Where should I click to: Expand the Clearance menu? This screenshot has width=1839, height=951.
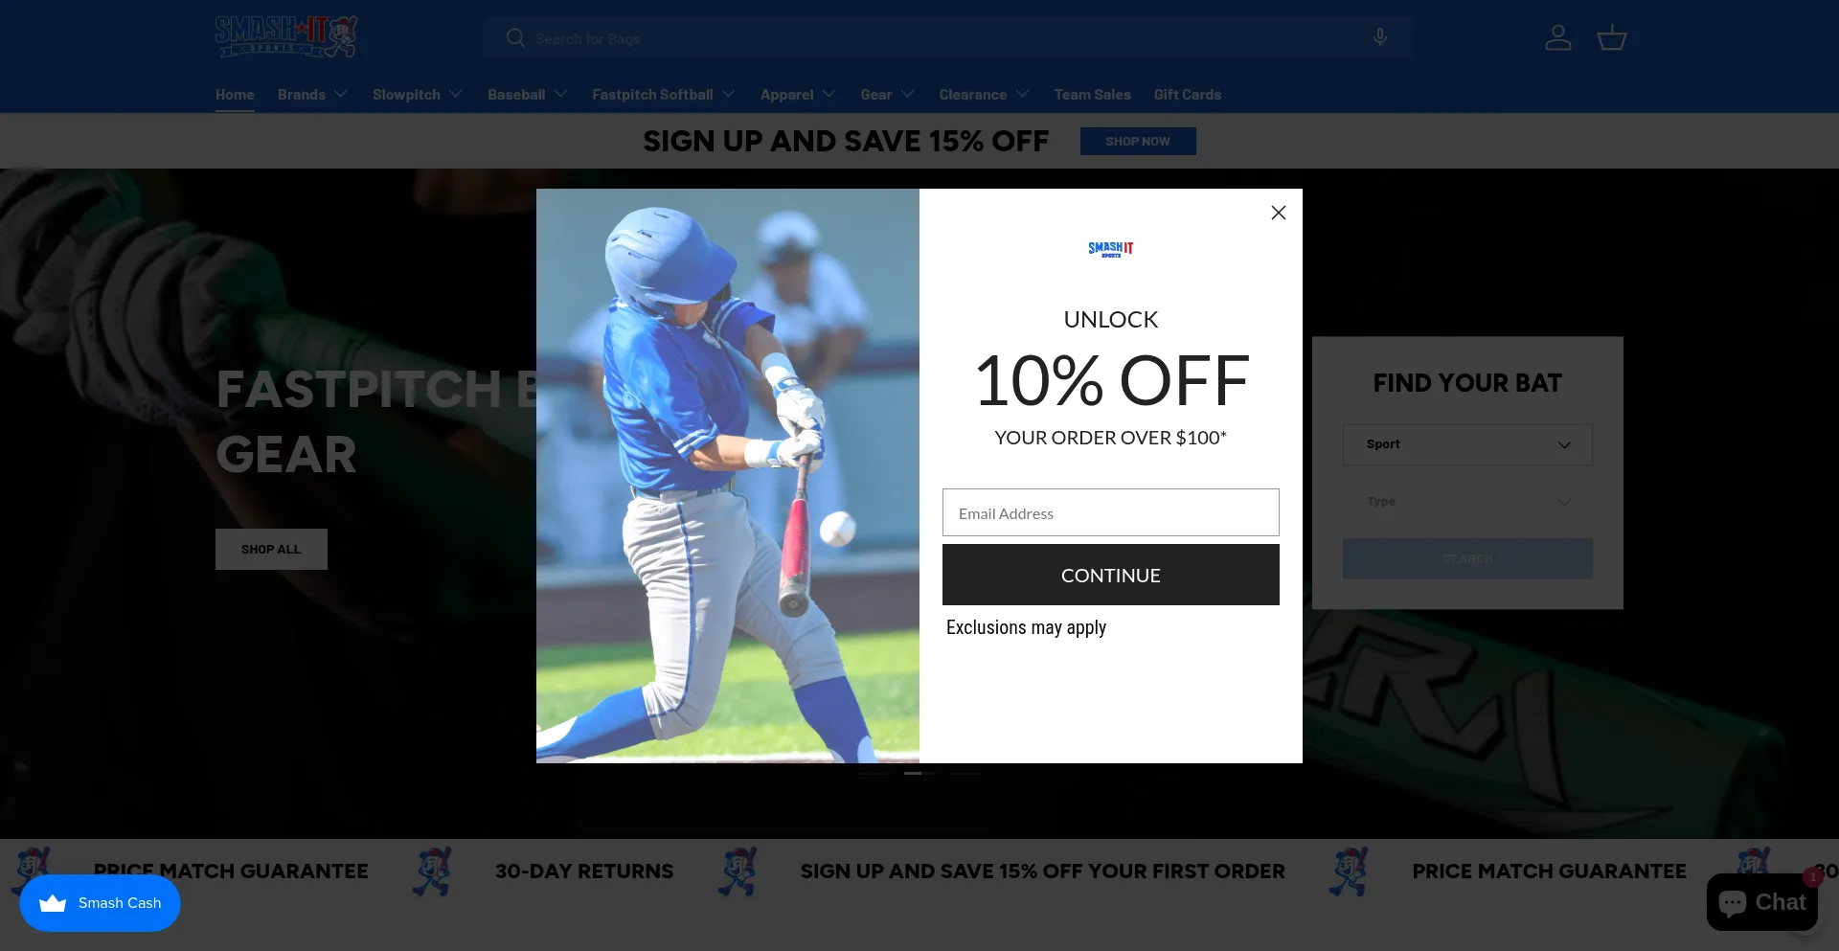[x=984, y=94]
